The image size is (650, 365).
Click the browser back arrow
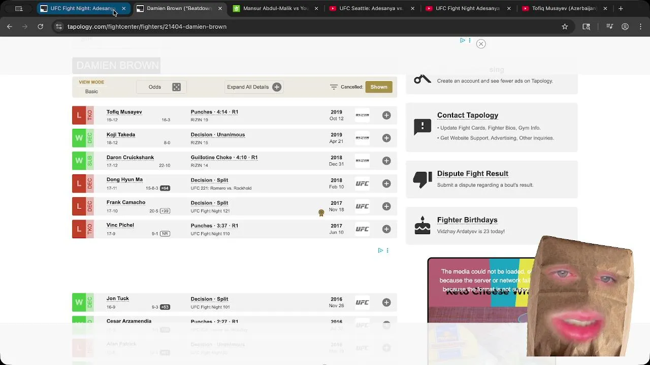(x=10, y=26)
